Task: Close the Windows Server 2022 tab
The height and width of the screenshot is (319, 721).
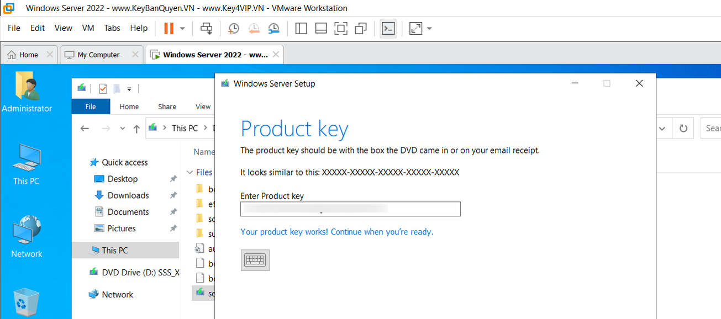Action: (276, 55)
